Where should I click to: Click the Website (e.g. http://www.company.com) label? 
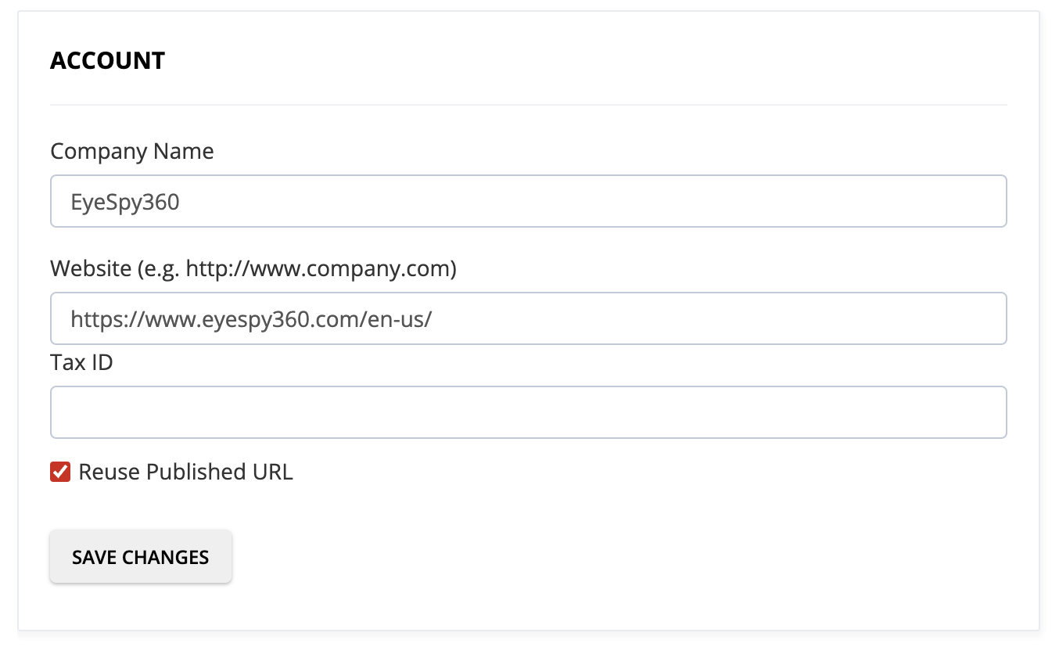pos(253,269)
